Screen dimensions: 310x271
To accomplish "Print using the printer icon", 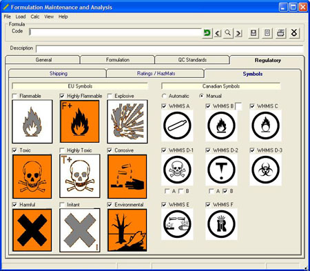I will (280, 33).
